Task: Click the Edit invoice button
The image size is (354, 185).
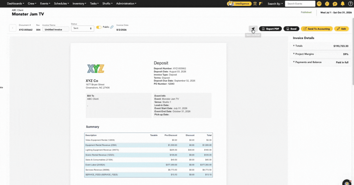Action: (341, 29)
